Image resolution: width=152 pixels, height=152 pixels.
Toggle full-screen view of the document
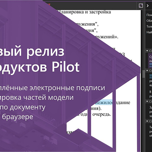pos(141,5)
